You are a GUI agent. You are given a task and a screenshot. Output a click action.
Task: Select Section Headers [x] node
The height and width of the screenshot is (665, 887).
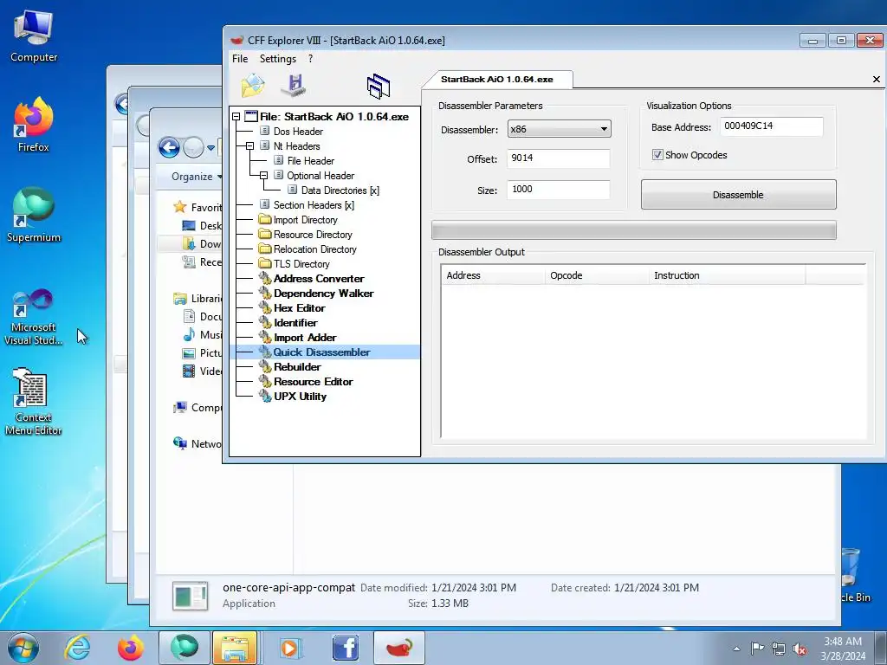(x=314, y=204)
